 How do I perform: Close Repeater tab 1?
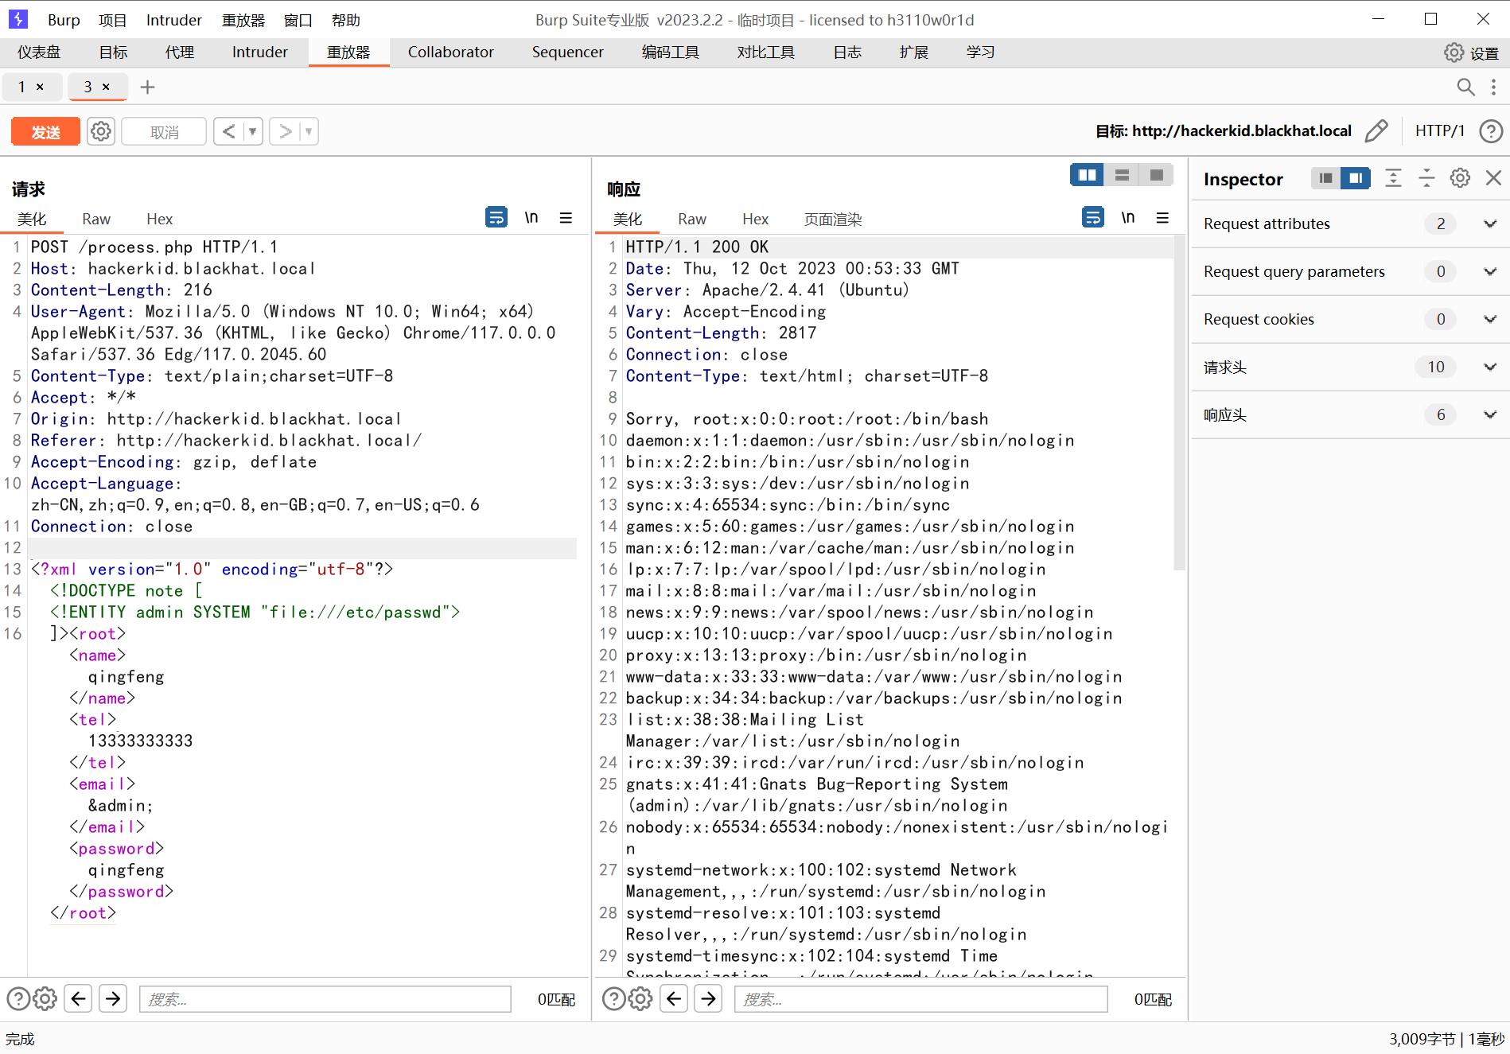coord(40,87)
